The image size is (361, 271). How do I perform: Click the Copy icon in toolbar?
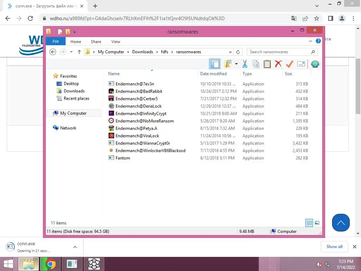pyautogui.click(x=256, y=64)
